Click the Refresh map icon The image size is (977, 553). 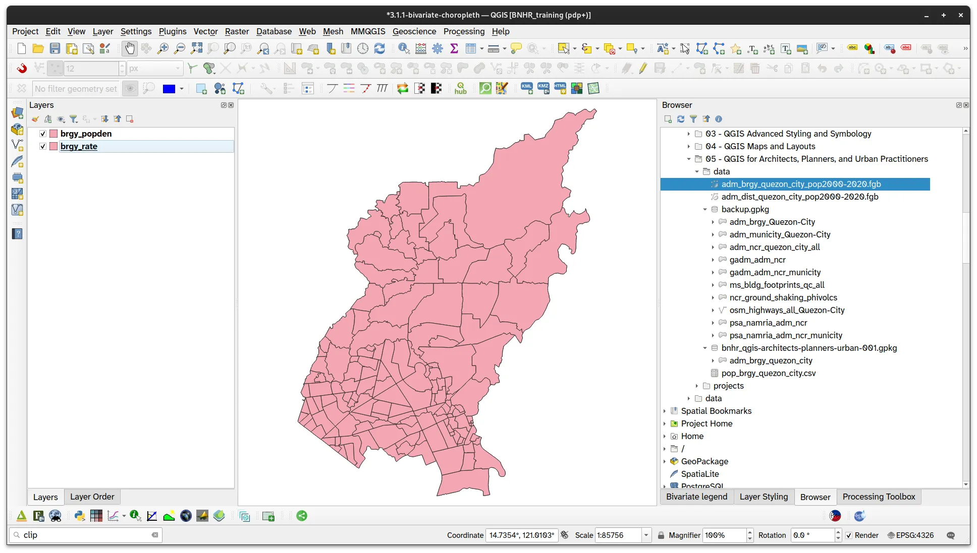pyautogui.click(x=379, y=48)
